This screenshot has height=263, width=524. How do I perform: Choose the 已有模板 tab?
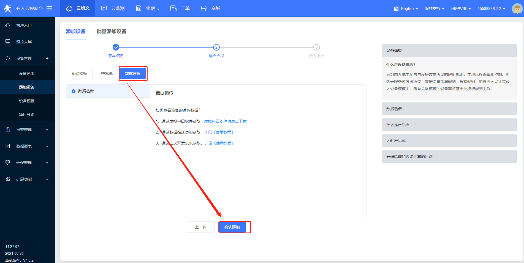pos(106,73)
